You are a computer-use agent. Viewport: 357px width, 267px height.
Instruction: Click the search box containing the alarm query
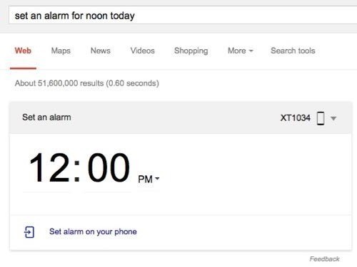point(183,16)
